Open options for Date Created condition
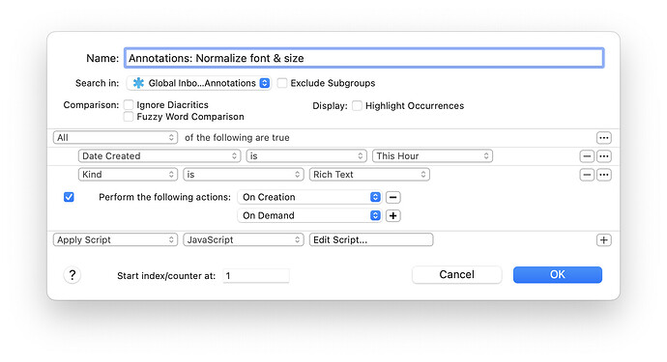Viewport: 667px width, 362px height. pyautogui.click(x=604, y=156)
